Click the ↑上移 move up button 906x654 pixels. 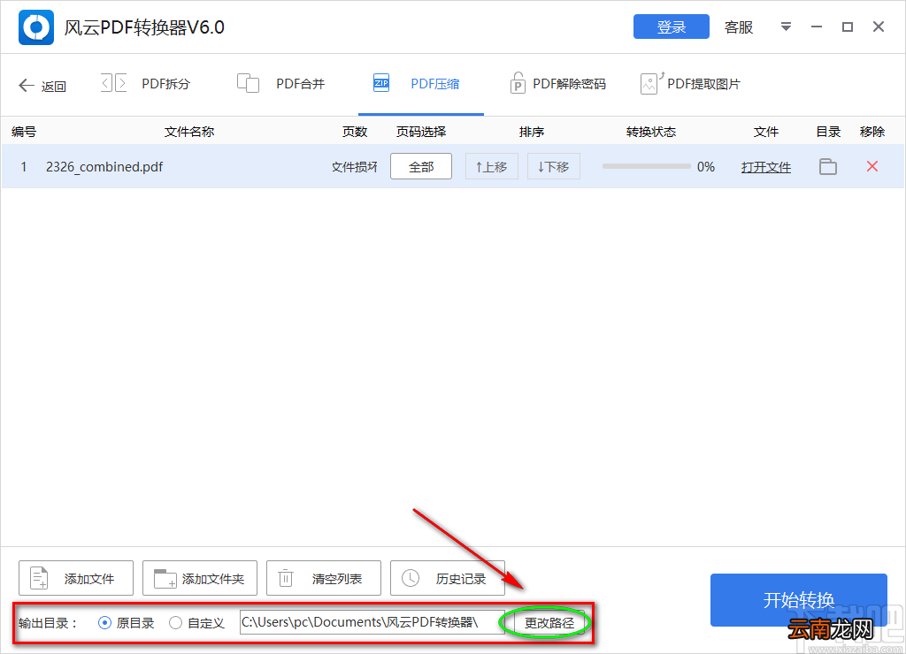point(492,167)
